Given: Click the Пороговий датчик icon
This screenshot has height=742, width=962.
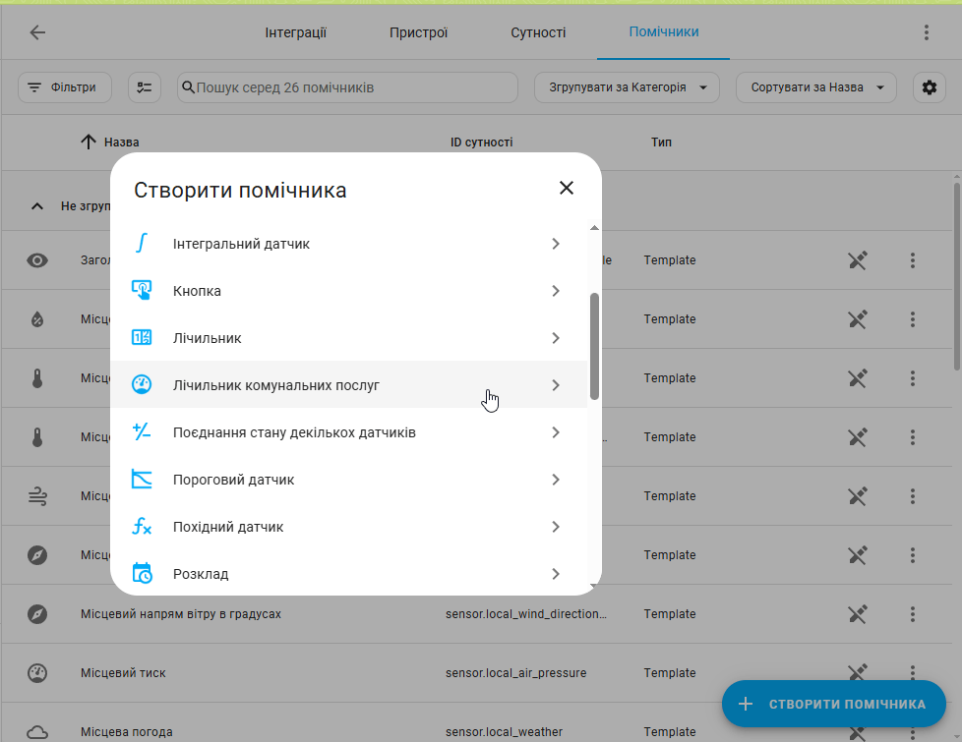Looking at the screenshot, I should pyautogui.click(x=142, y=479).
